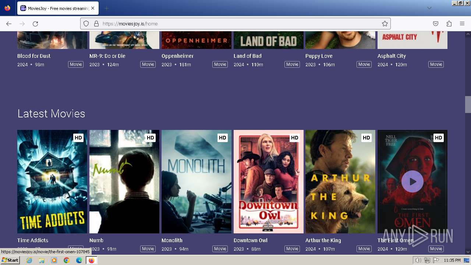Open the Numb title link
Viewport: 471px width, 265px height.
(96, 240)
